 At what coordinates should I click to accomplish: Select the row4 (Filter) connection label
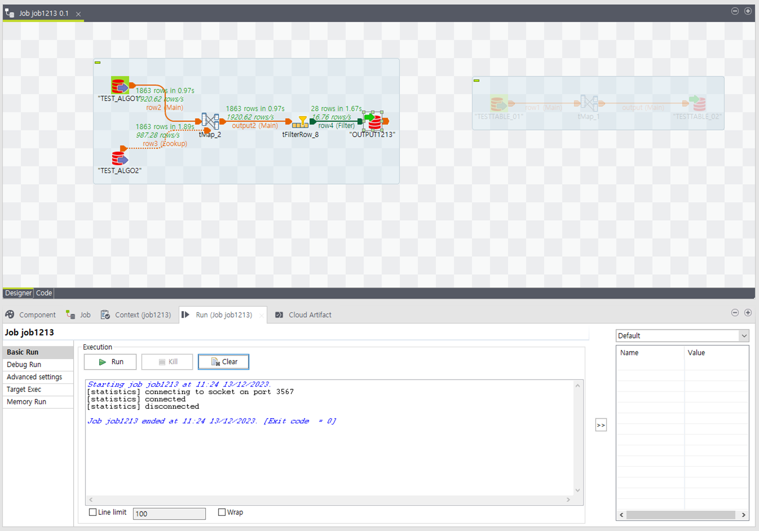pos(336,126)
